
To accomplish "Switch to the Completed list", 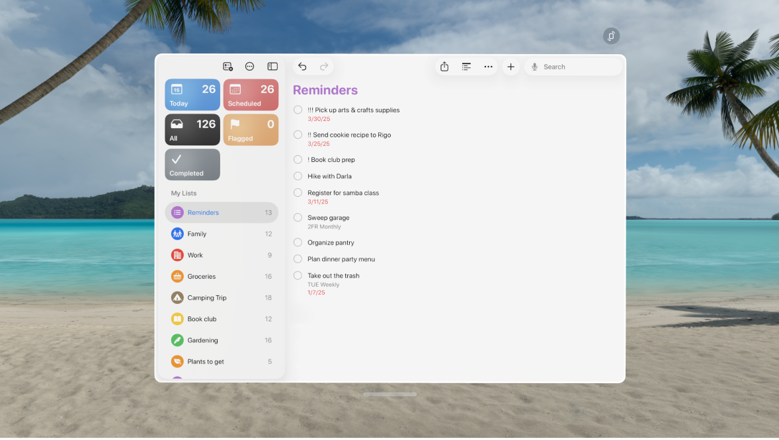I will pos(192,164).
